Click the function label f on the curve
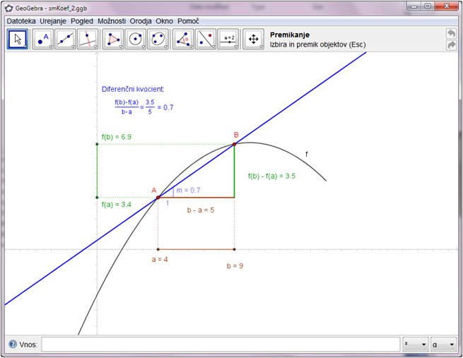This screenshot has height=358, width=463. 307,154
